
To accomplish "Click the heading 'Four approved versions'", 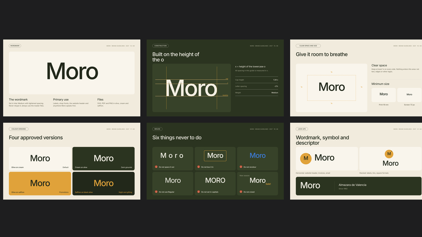I will pyautogui.click(x=36, y=138).
